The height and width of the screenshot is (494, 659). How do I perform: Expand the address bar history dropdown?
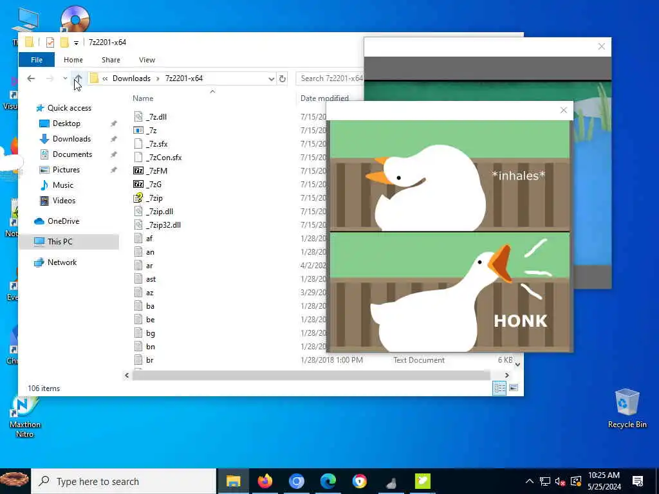pyautogui.click(x=272, y=78)
